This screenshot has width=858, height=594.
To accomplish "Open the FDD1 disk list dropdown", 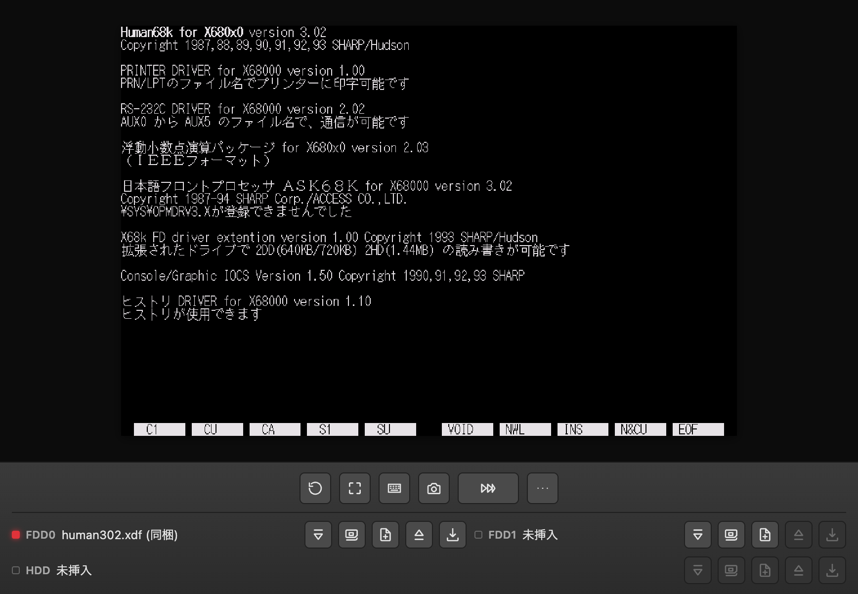I will (x=698, y=535).
